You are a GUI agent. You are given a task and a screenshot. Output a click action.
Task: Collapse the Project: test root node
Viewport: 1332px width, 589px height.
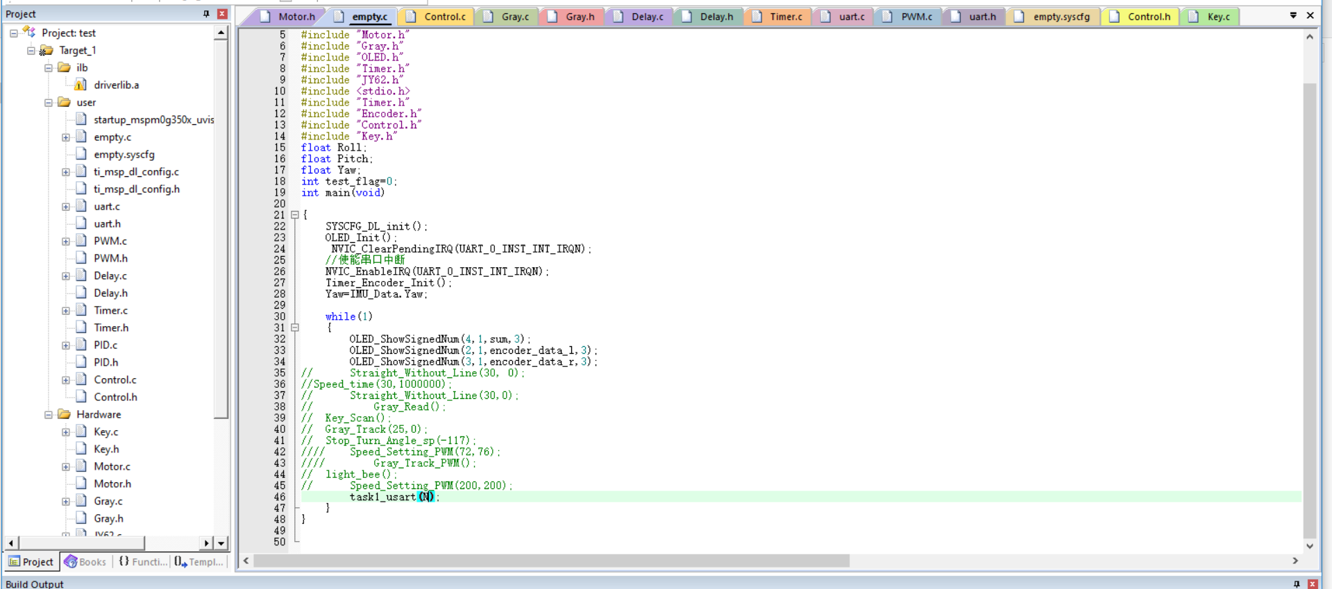(x=14, y=33)
